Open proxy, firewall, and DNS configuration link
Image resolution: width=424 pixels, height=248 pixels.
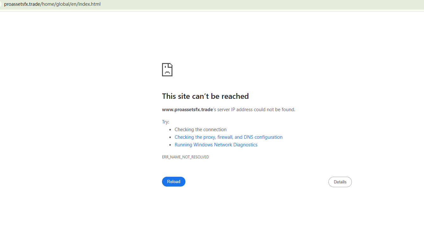[x=228, y=137]
